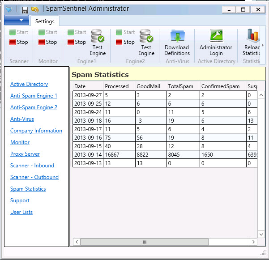Open the Active Directory link

click(29, 84)
